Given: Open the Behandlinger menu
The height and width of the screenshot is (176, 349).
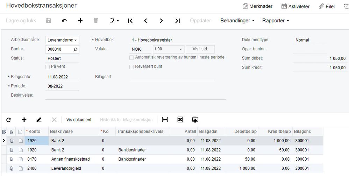Looking at the screenshot, I should point(237,21).
